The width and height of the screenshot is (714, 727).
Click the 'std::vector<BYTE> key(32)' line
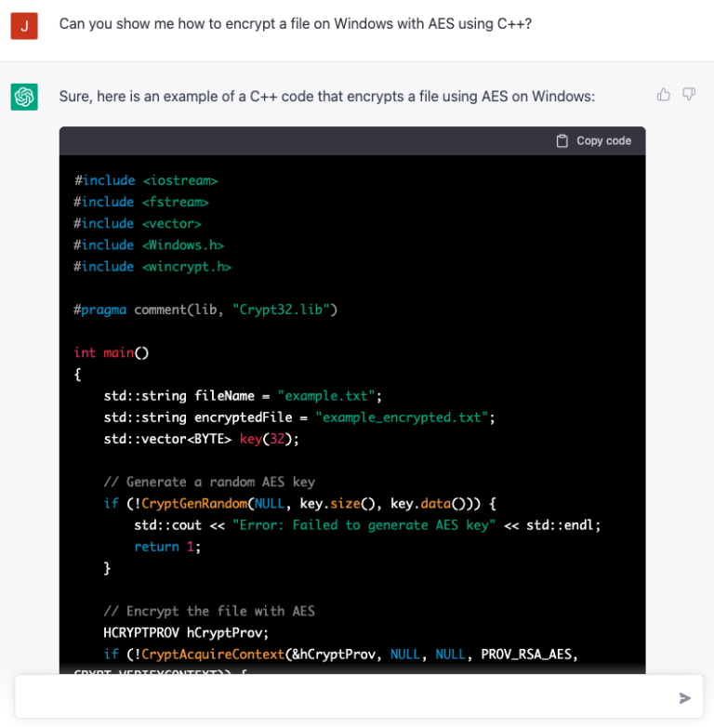tap(201, 439)
